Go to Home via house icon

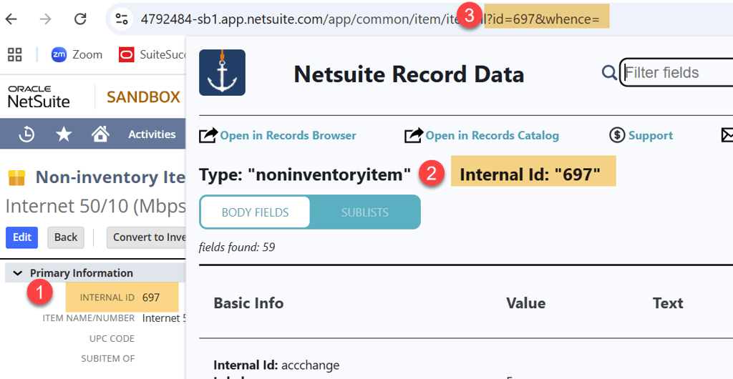tap(100, 134)
